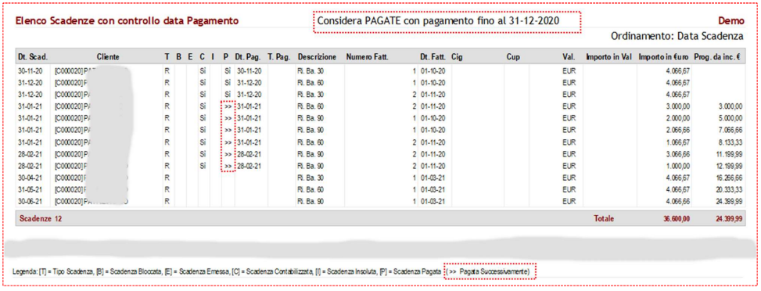Click the 'Cig' column header
The image size is (761, 291).
[457, 57]
